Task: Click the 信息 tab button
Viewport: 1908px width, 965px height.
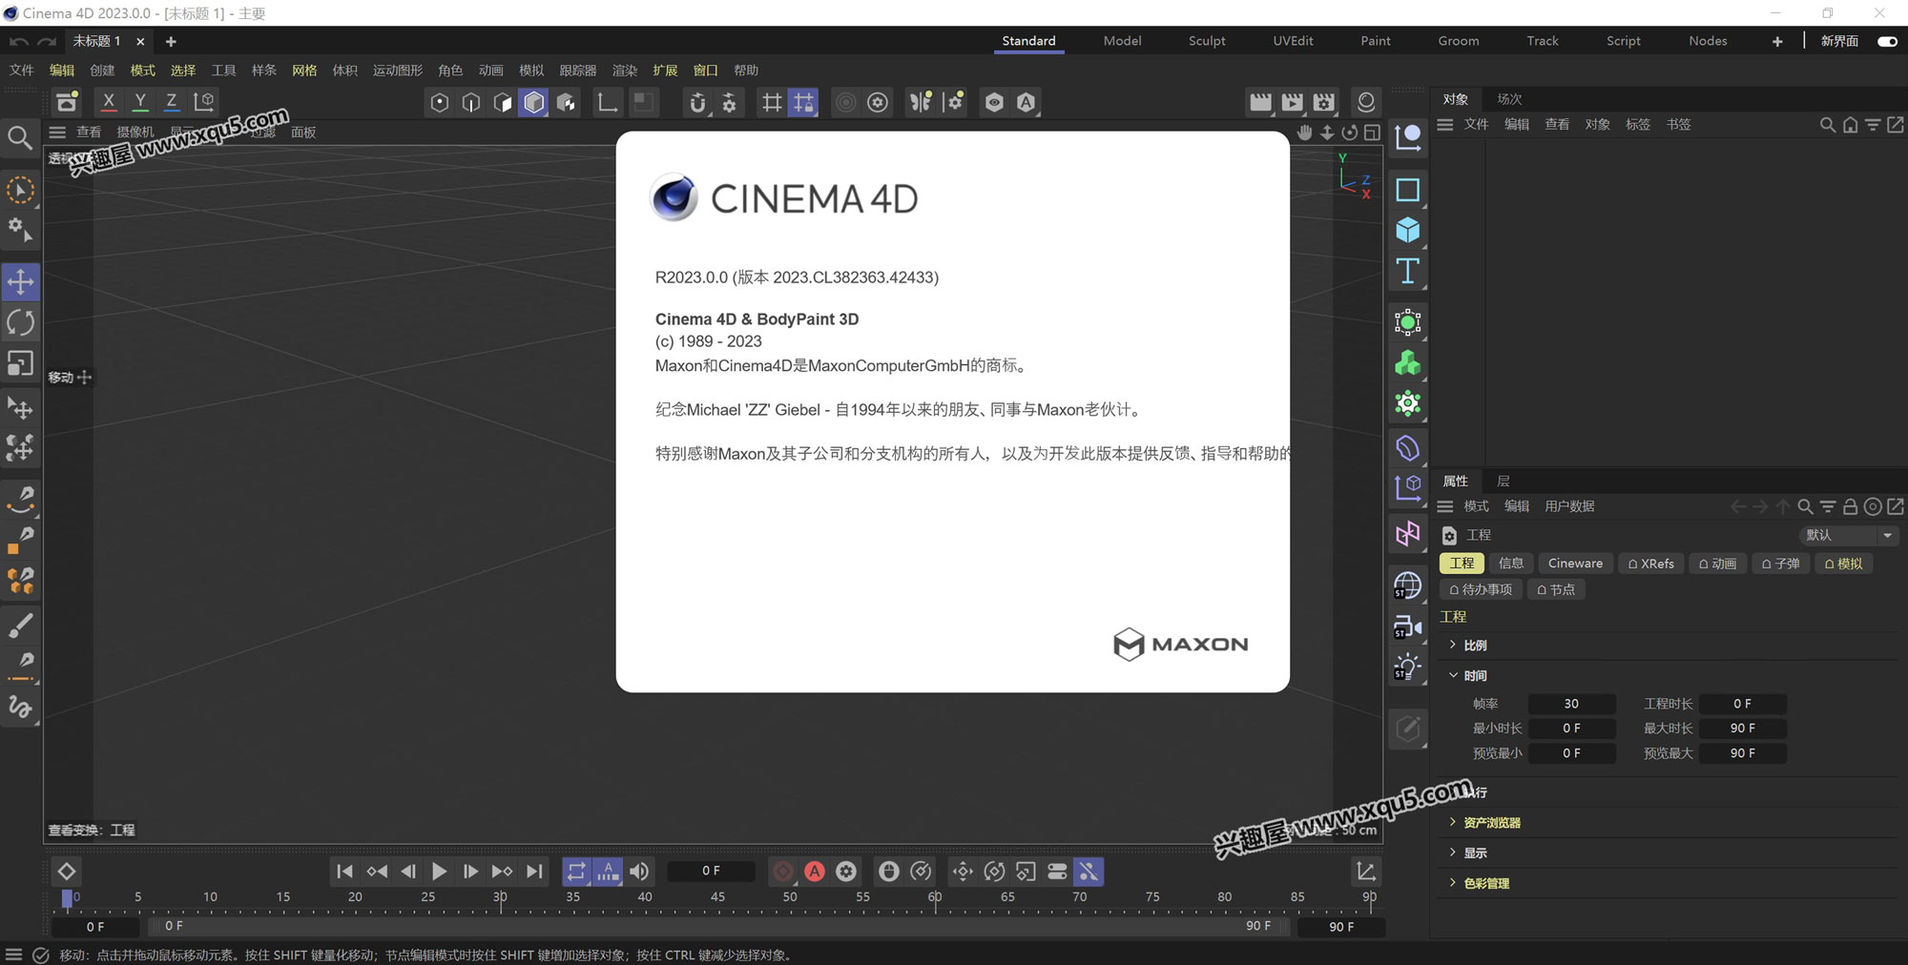Action: click(x=1510, y=564)
